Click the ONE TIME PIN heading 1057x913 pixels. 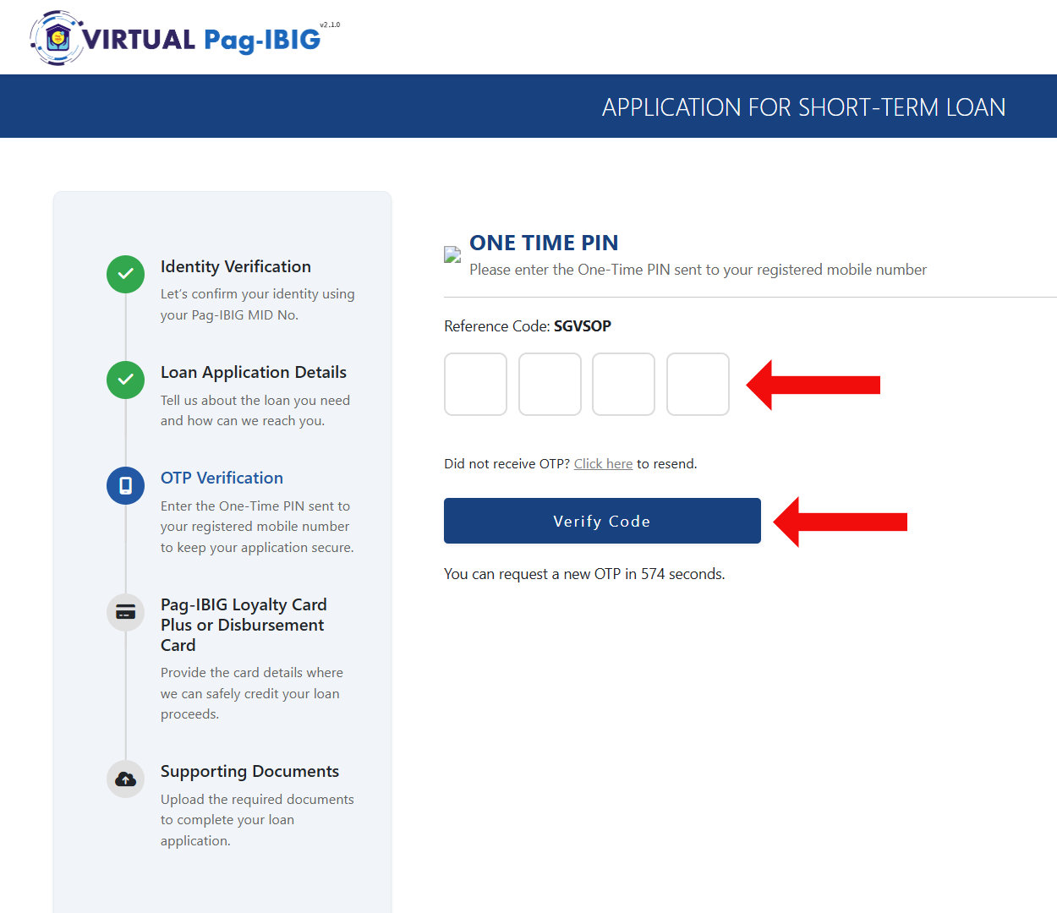[x=544, y=243]
